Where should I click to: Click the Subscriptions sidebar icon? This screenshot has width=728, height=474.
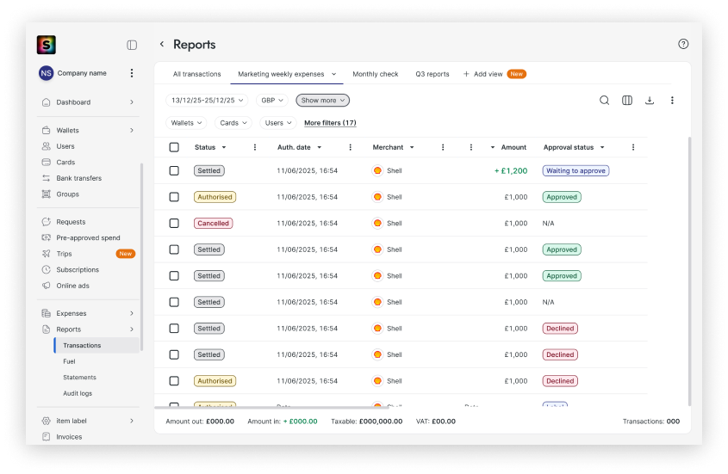click(x=46, y=270)
